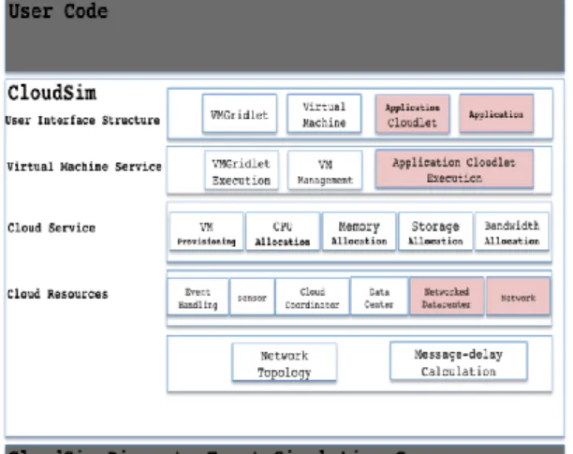Click the pink Application CloudLet box

coord(412,114)
